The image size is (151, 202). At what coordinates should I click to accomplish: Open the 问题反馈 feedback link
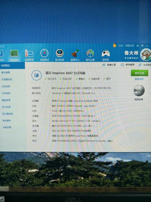pyautogui.click(x=129, y=46)
